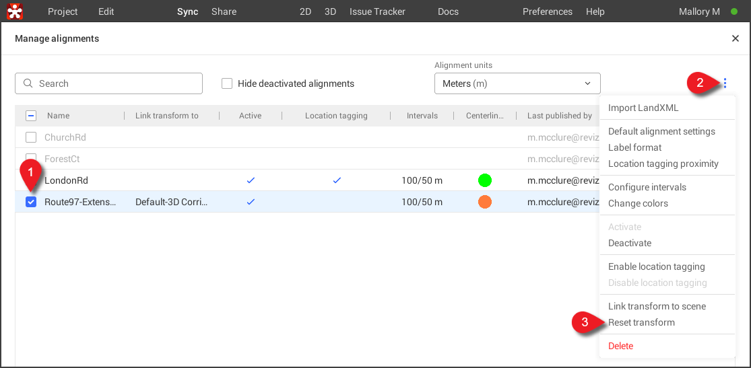Open the three-dot more options menu
Screen dimensions: 751x368
(x=725, y=83)
